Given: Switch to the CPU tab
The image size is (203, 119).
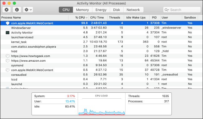Looking at the screenshot, I should coord(66,10).
